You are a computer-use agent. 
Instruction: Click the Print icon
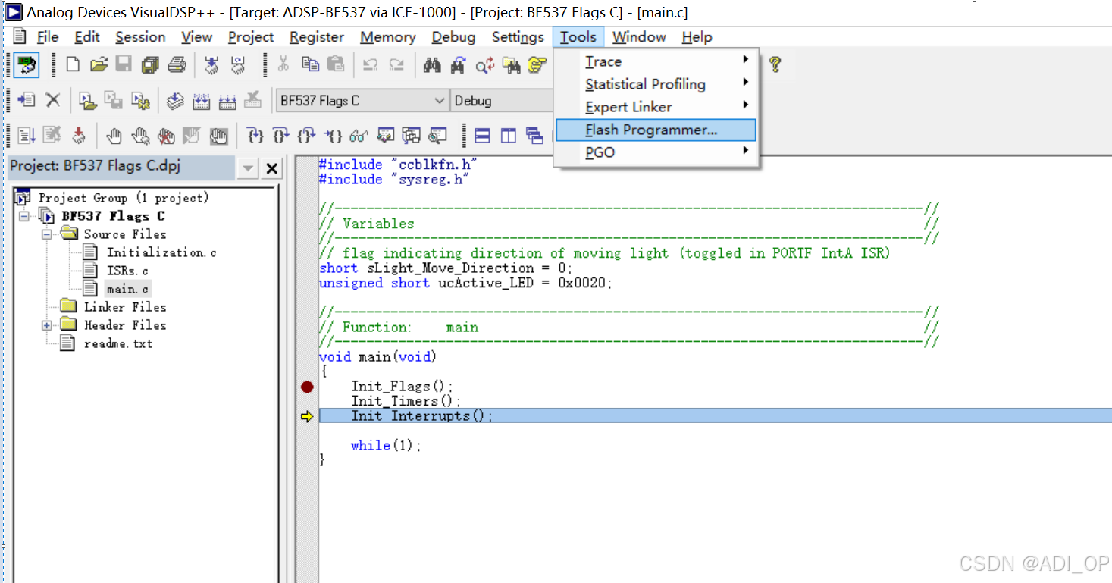177,65
